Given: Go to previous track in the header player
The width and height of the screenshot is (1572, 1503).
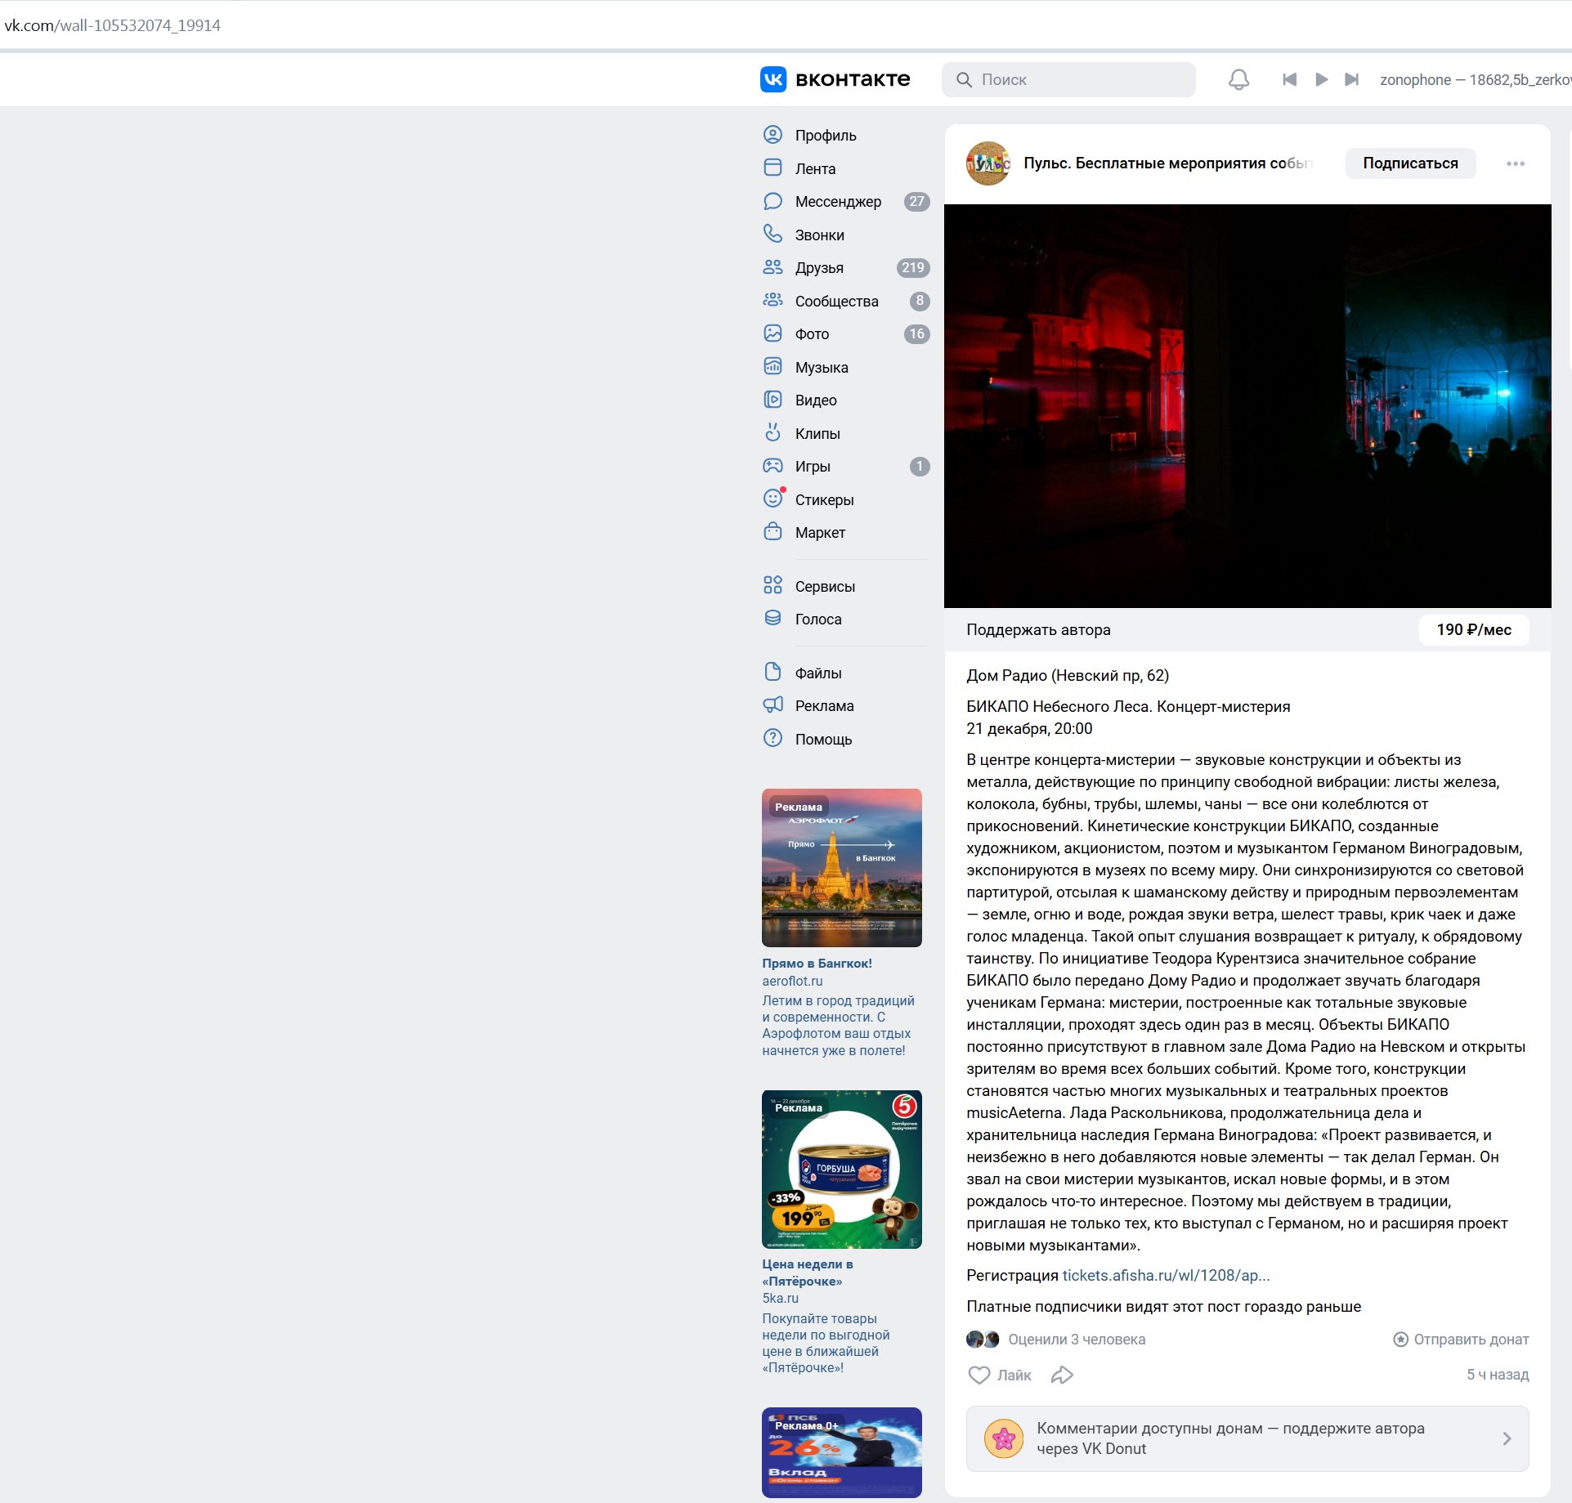Looking at the screenshot, I should point(1289,79).
